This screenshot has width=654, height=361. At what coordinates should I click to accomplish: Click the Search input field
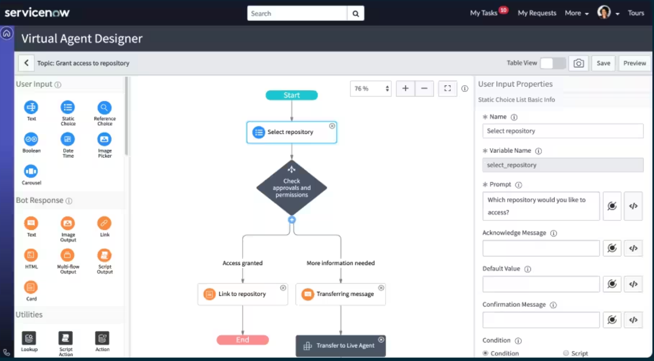coord(297,14)
